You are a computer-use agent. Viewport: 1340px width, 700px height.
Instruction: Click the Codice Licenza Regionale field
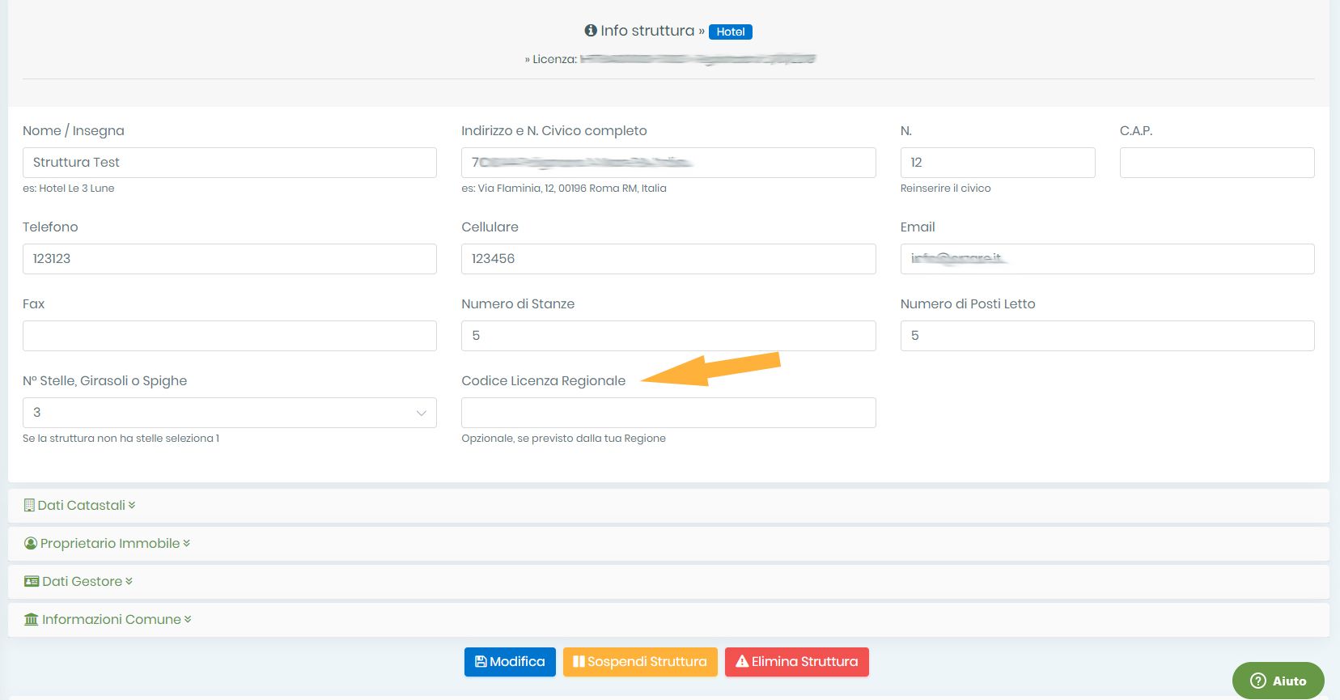668,413
